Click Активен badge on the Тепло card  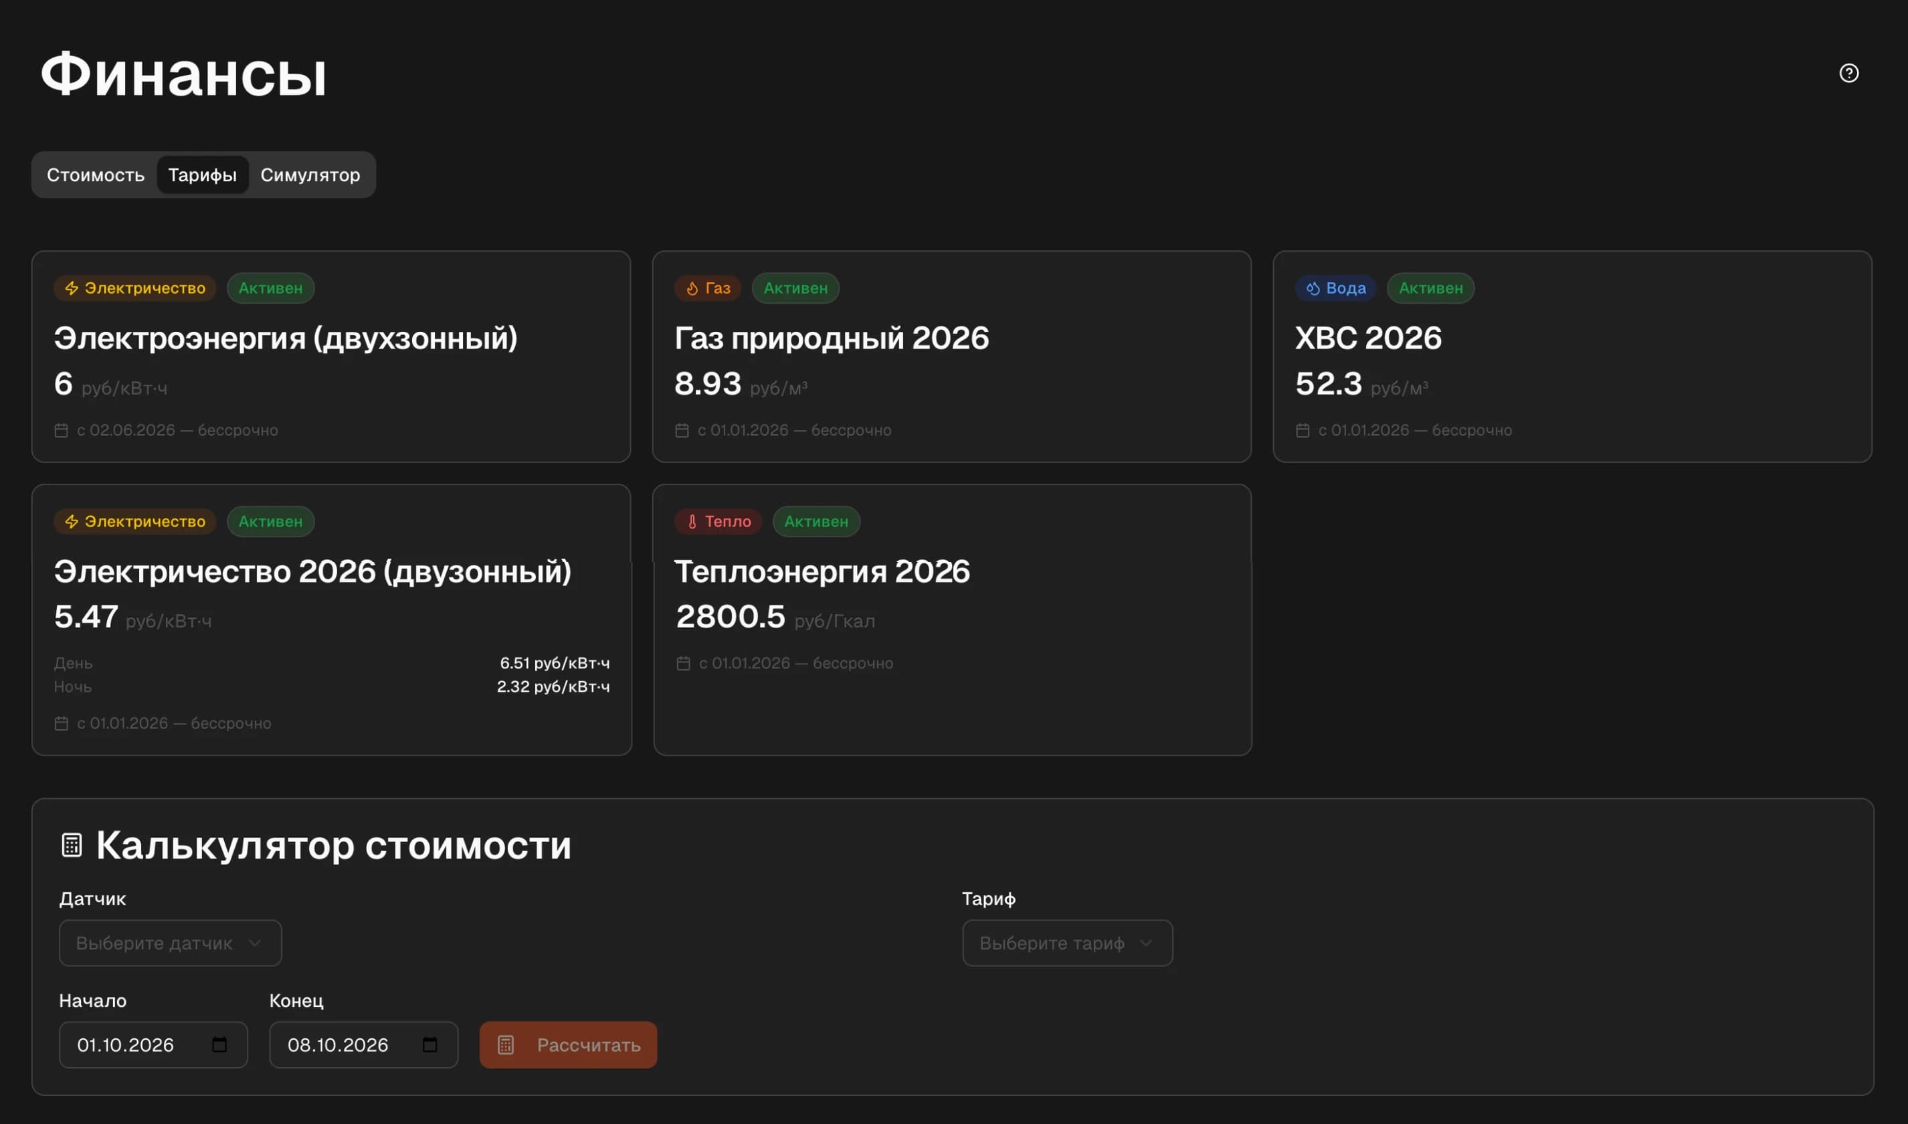click(816, 521)
